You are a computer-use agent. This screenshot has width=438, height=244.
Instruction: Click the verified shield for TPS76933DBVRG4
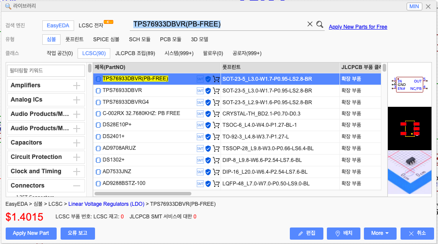pyautogui.click(x=208, y=102)
